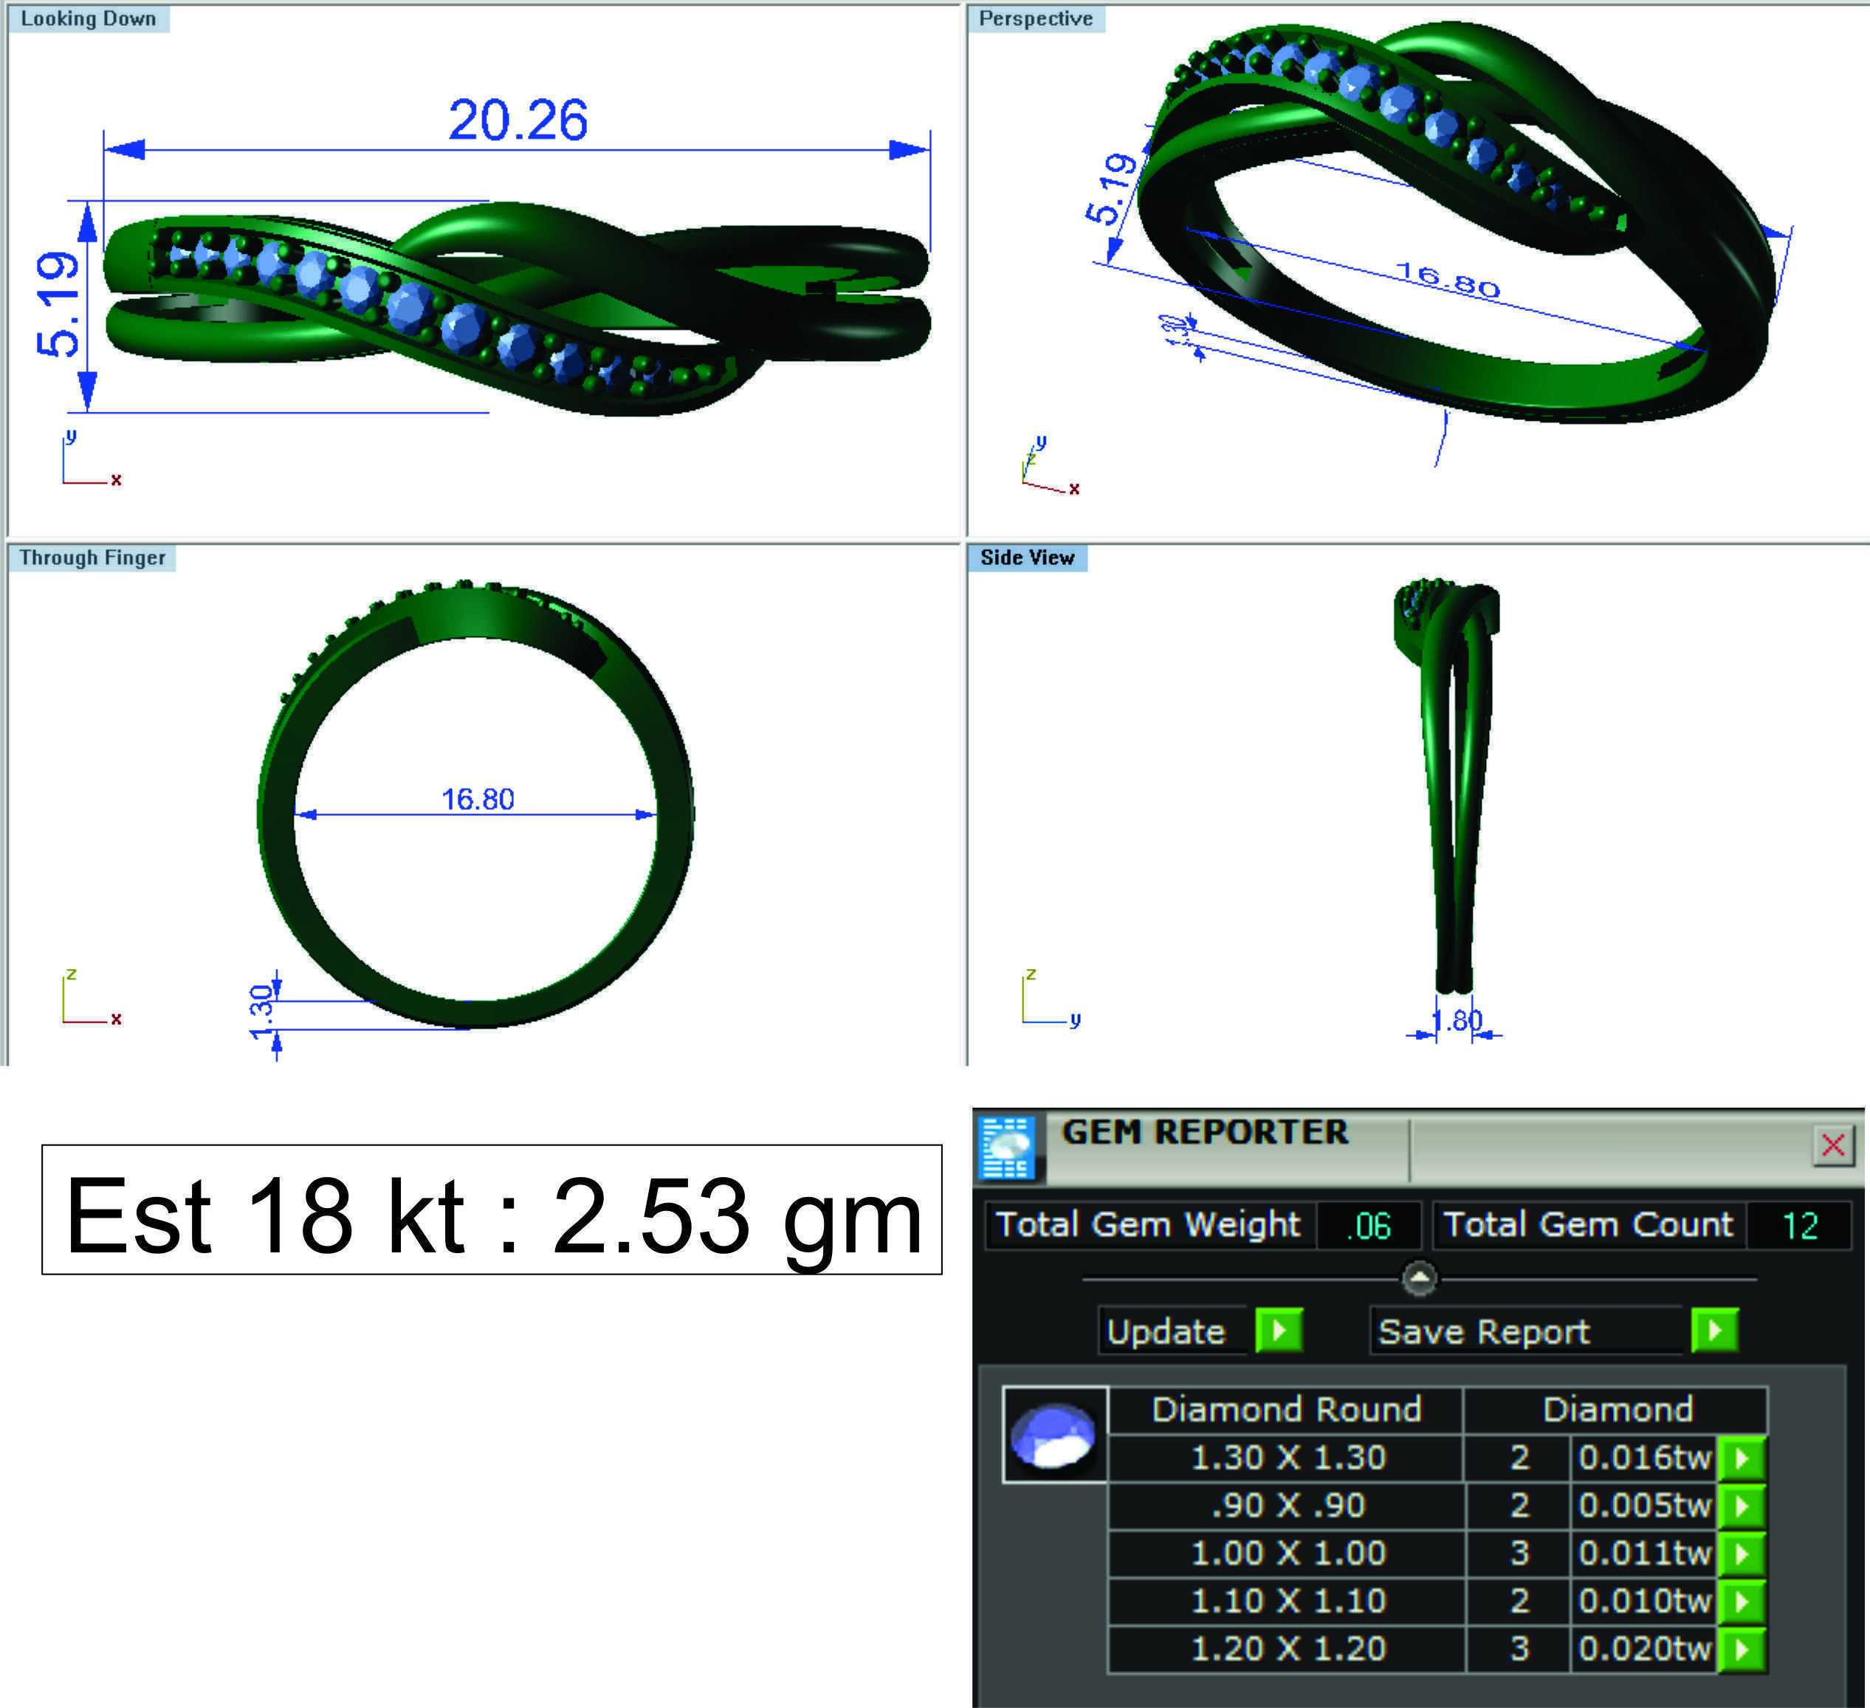The image size is (1870, 1708).
Task: Select the '.90 X .90' size cell
Action: click(x=1288, y=1506)
